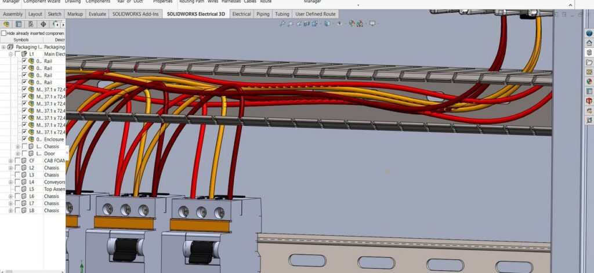Click the display style dropdown arrow
The image size is (594, 273).
(x=332, y=24)
